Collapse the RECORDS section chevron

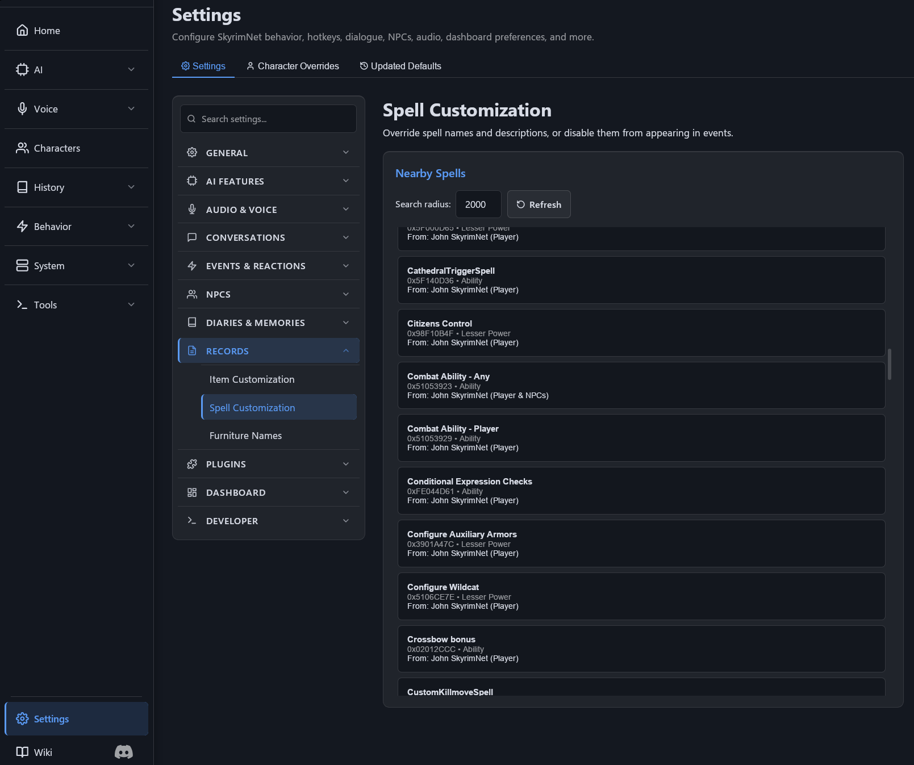tap(346, 350)
